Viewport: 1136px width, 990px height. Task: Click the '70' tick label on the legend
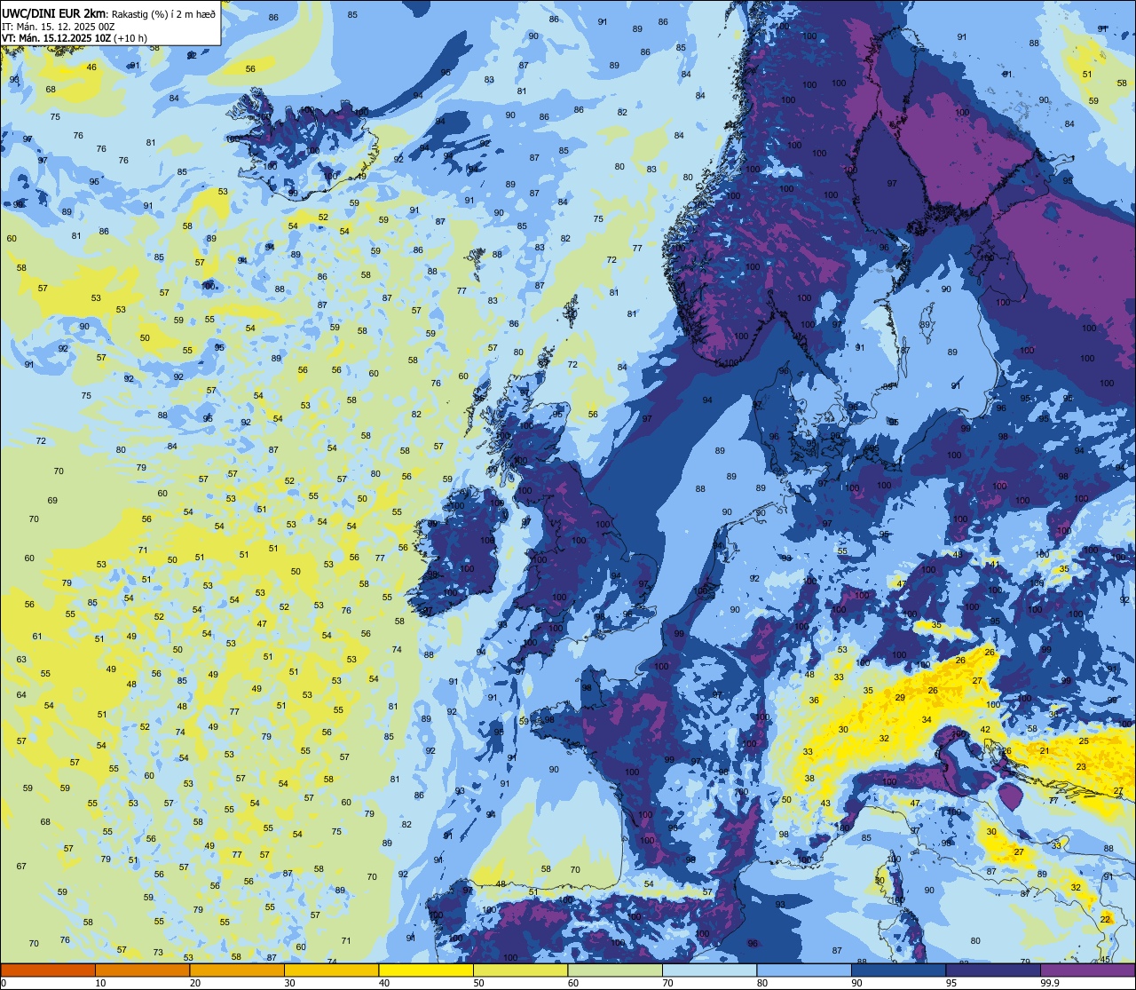coord(667,983)
